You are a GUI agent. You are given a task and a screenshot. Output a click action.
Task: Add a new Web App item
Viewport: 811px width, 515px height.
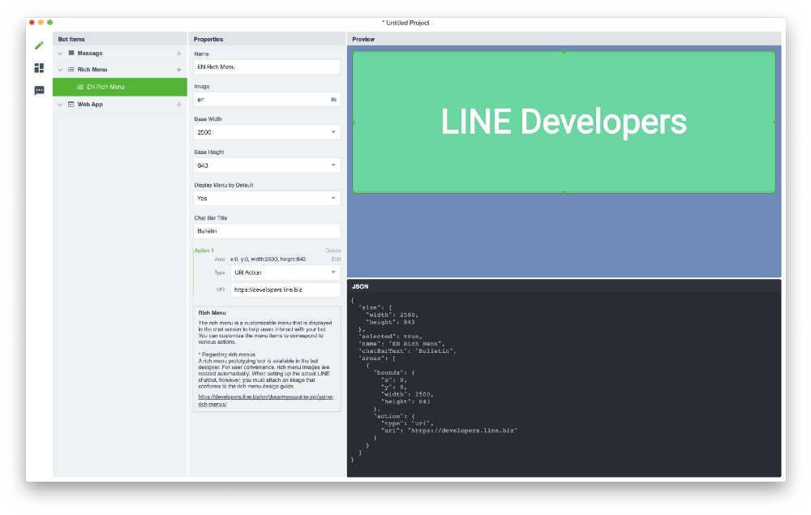(x=179, y=105)
